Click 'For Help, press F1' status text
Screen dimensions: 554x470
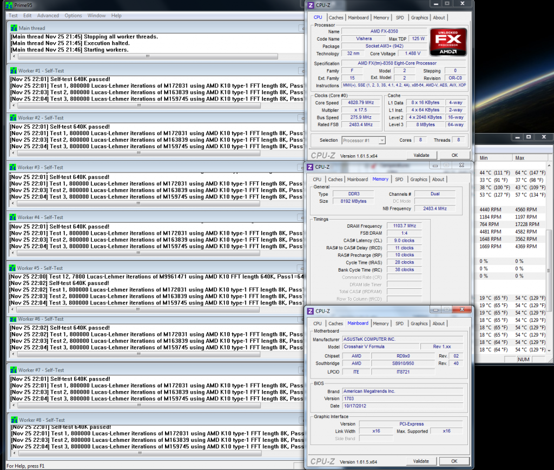25,466
